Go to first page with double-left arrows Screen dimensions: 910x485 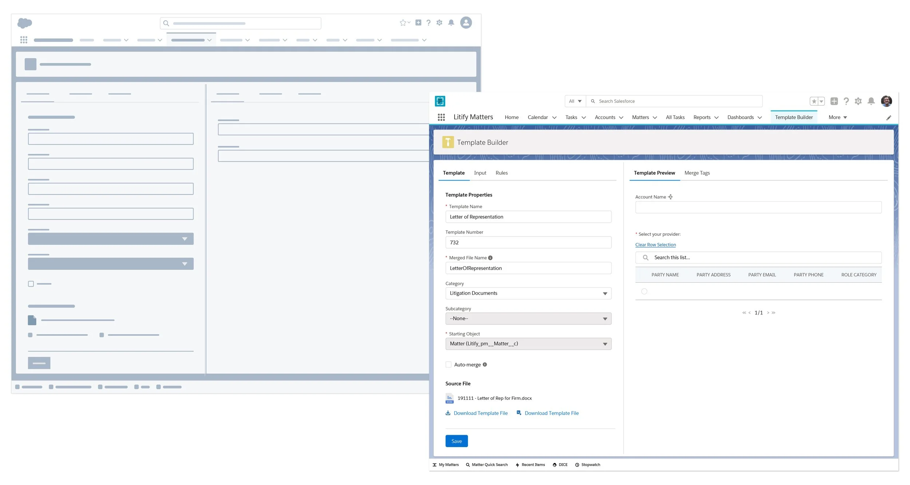click(744, 313)
